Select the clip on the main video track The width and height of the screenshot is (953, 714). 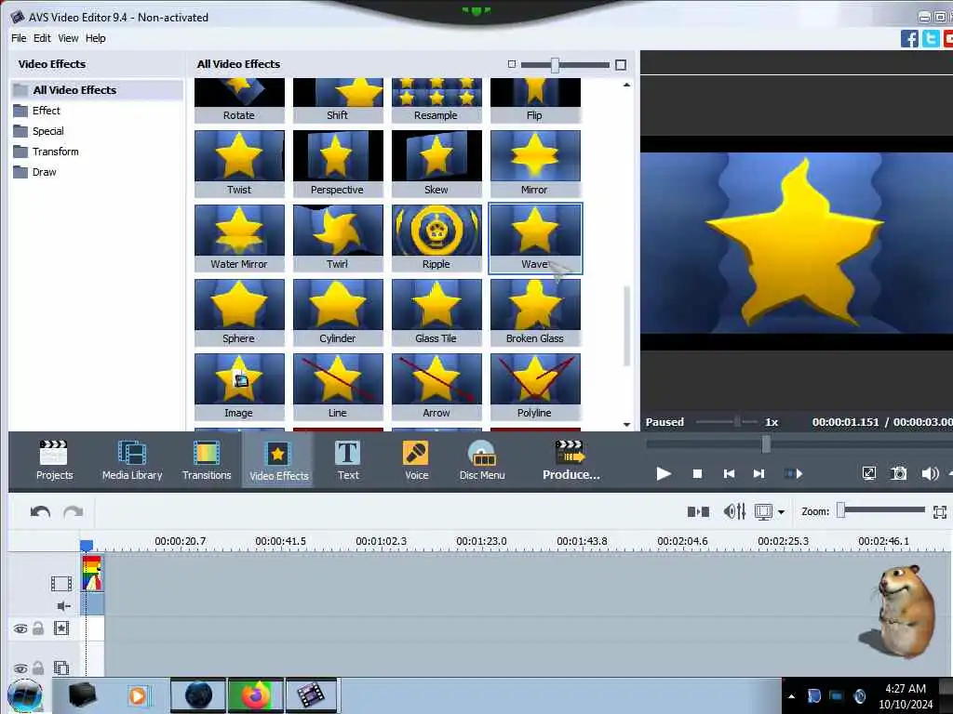(x=92, y=574)
